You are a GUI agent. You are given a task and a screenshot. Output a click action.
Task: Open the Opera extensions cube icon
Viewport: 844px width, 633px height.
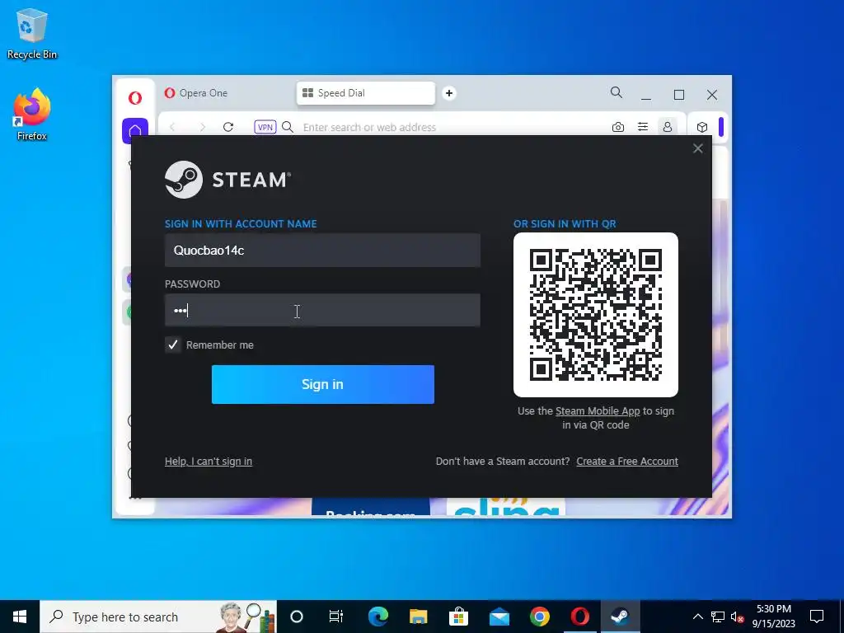coord(702,127)
